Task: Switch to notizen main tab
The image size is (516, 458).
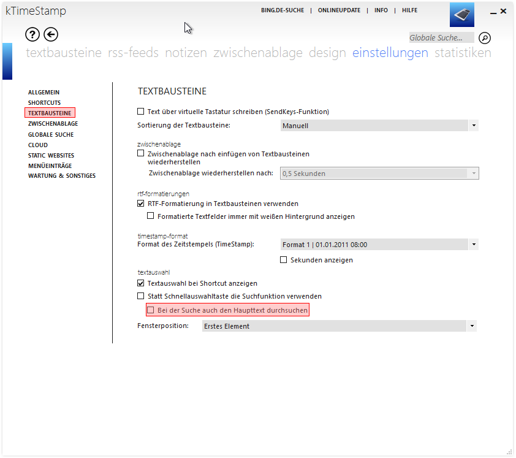Action: pos(186,53)
